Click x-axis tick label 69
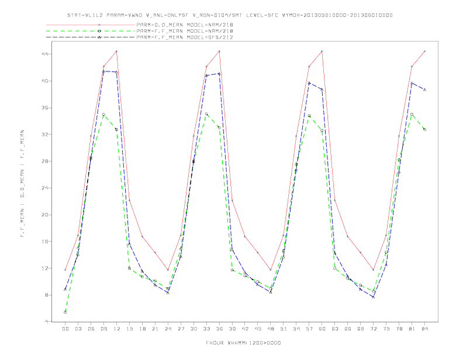Screen dimensions: 463x358 pos(361,329)
